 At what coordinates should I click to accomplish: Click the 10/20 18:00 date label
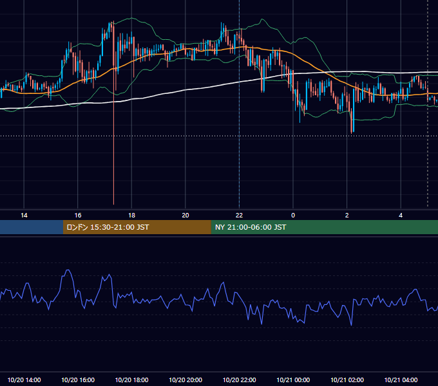pos(131,380)
